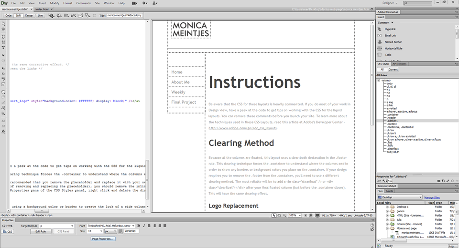Click the Table insert icon
The height and width of the screenshot is (248, 459).
(380, 55)
